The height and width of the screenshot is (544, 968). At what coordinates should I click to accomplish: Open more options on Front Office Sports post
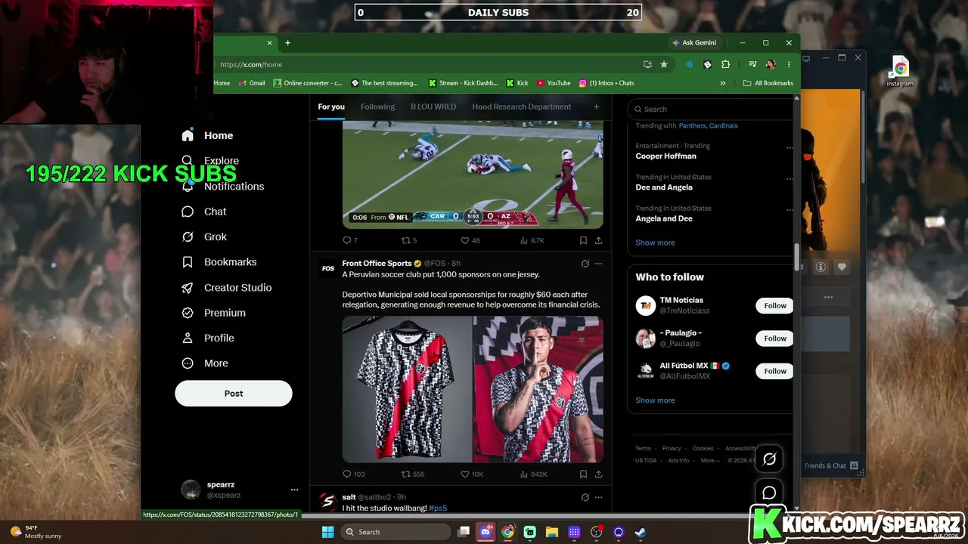598,264
